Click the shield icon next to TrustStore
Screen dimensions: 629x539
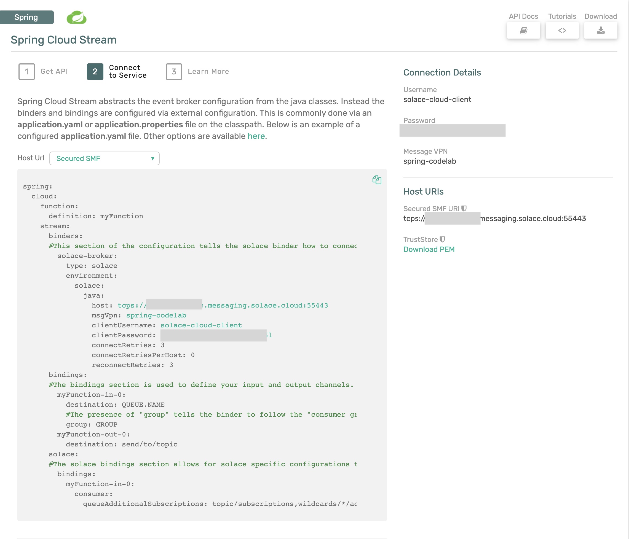tap(442, 239)
